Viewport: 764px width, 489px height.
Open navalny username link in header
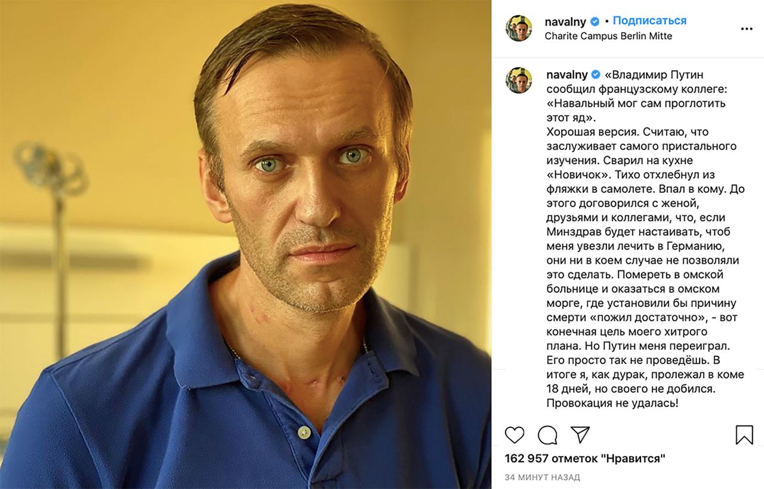coord(566,22)
